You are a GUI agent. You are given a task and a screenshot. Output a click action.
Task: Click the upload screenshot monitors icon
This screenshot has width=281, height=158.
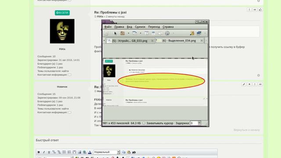199,33
